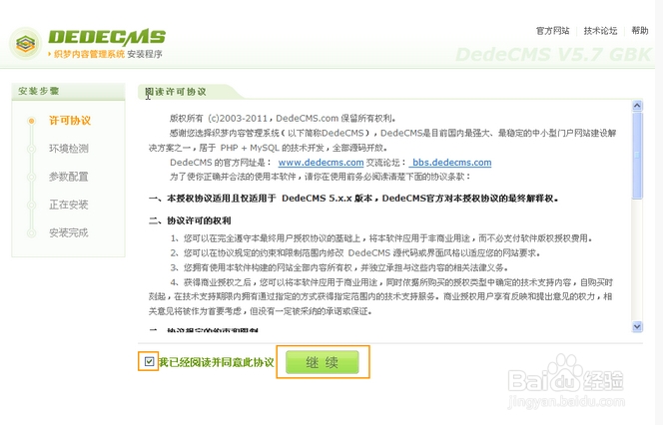This screenshot has width=663, height=425.
Task: Click the DedeCMS logo icon
Action: (25, 44)
